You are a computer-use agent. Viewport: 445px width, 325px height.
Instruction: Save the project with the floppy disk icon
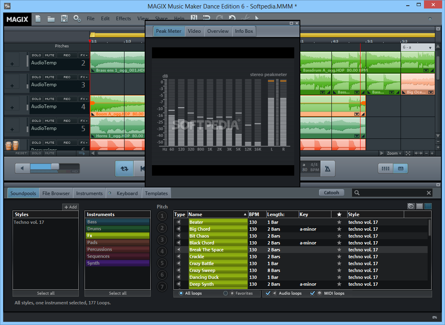click(x=64, y=19)
